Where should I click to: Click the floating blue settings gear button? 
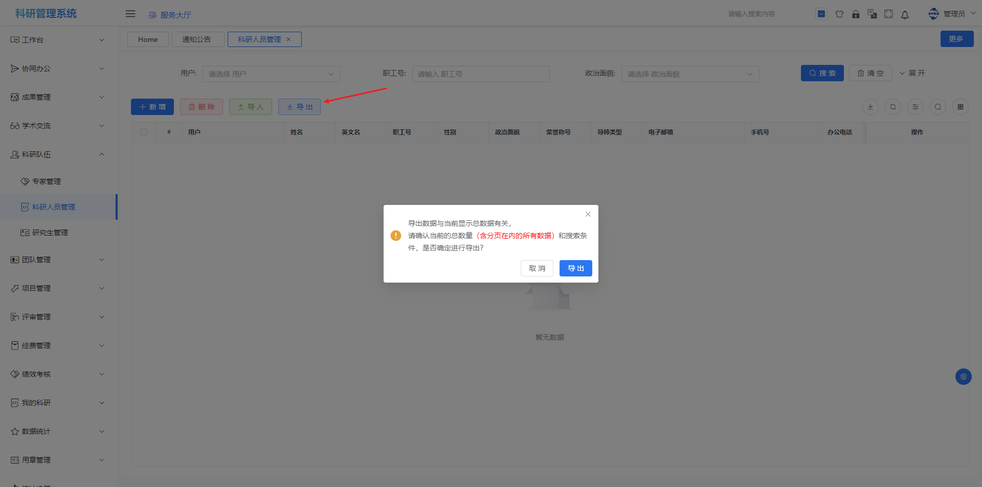[x=963, y=377]
